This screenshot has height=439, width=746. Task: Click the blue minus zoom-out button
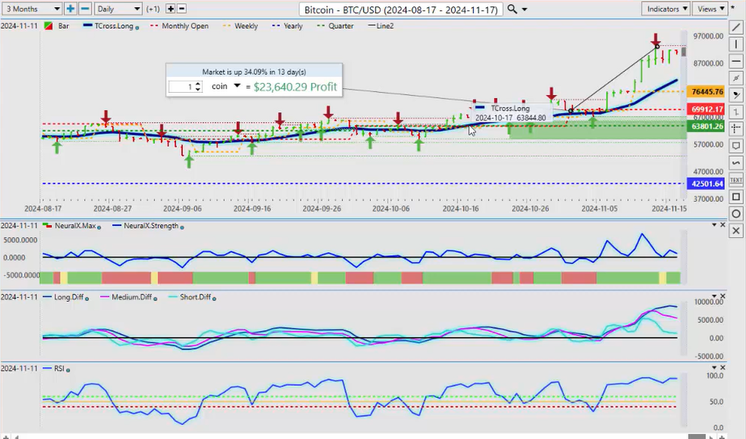[x=85, y=8]
